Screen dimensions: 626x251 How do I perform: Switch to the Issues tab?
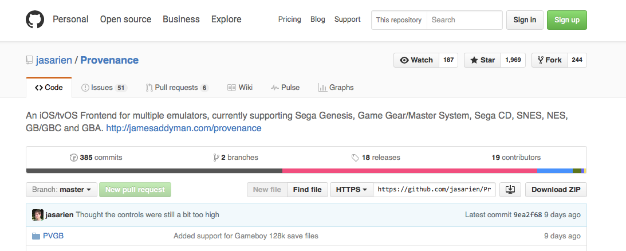coord(104,88)
